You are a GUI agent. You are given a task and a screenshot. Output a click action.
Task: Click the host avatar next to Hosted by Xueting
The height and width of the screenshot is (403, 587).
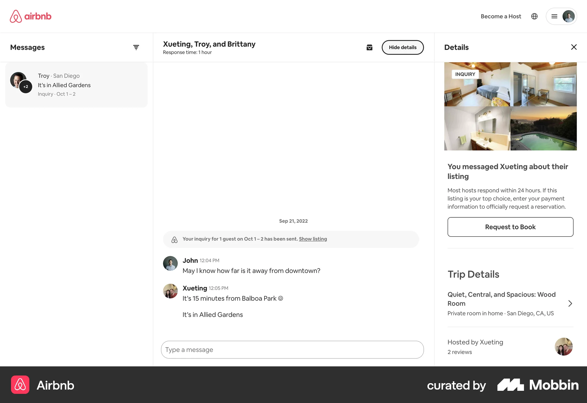coord(563,347)
